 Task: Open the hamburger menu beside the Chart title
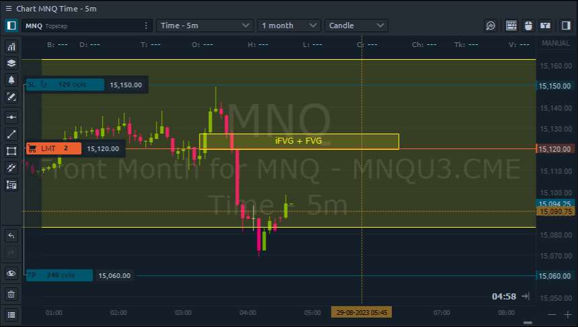coord(9,9)
